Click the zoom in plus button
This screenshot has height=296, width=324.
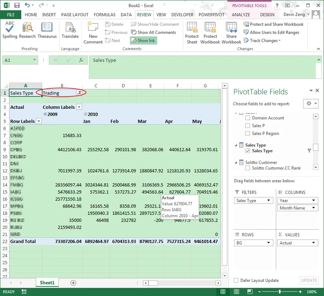pos(300,292)
